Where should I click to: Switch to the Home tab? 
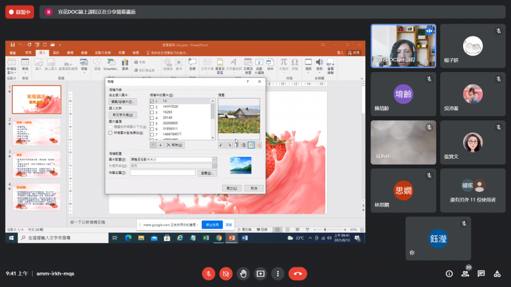tap(28, 53)
